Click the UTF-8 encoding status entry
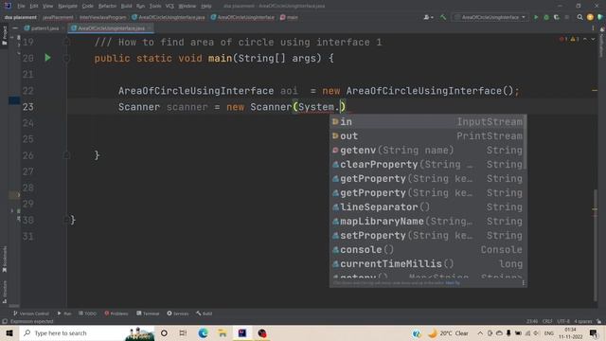The height and width of the screenshot is (341, 606). pos(563,321)
